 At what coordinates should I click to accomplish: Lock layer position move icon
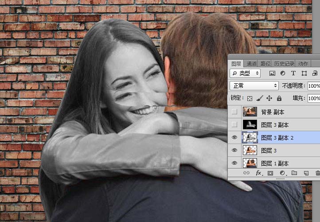coord(269,98)
